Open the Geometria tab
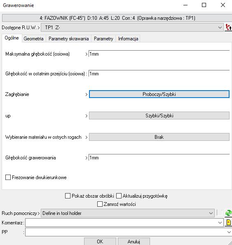 coord(34,39)
